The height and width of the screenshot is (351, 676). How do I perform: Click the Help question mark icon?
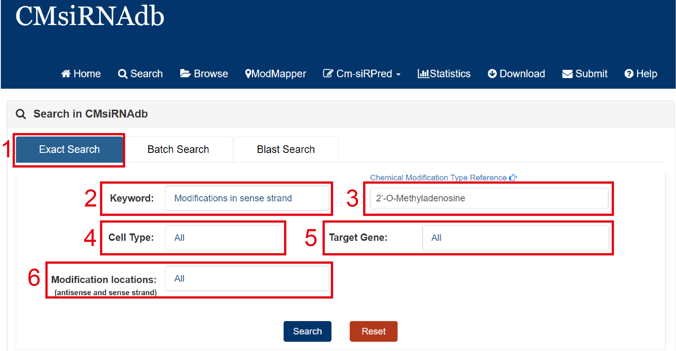(x=629, y=74)
